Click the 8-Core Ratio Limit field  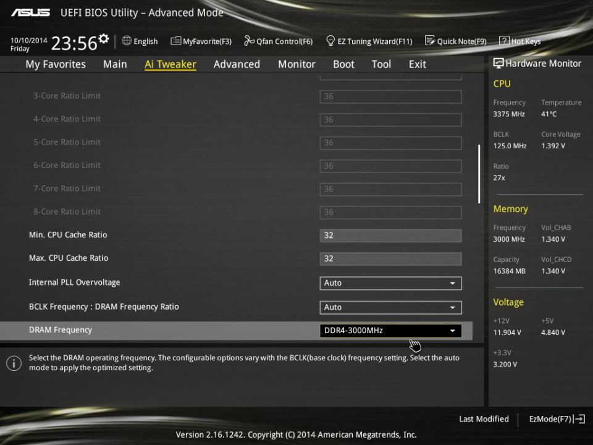click(x=390, y=212)
